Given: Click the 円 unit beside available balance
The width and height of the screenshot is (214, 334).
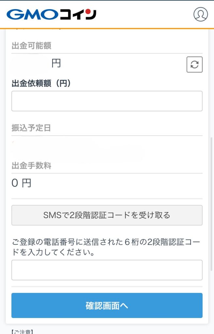Looking at the screenshot, I should (x=56, y=63).
